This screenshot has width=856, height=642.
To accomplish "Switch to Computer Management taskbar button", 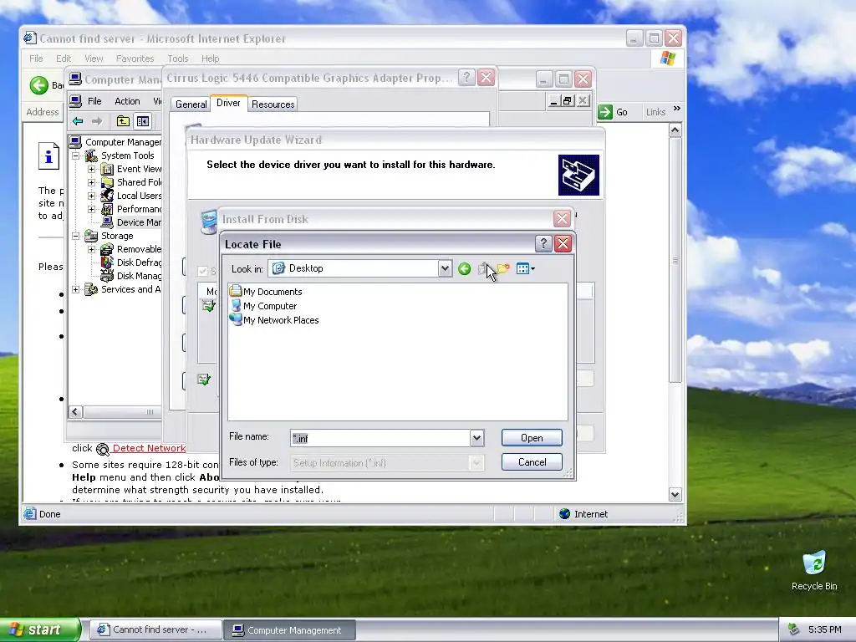I will point(289,630).
